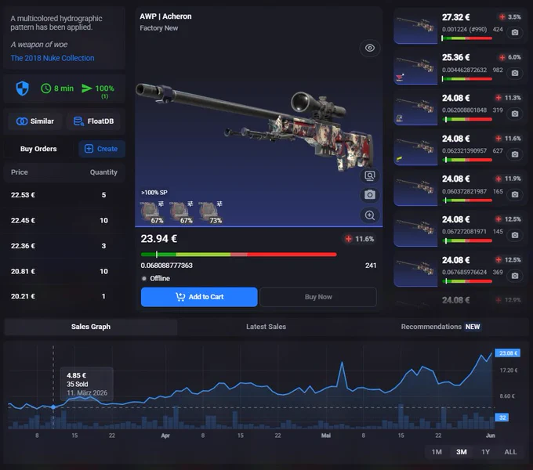Open the 27.32 € listing thumbnail
Screen dimensions: 533x470
pos(415,28)
